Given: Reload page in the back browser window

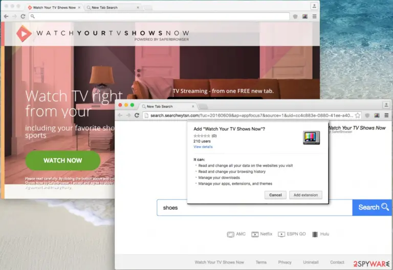Looking at the screenshot, I should click(23, 16).
